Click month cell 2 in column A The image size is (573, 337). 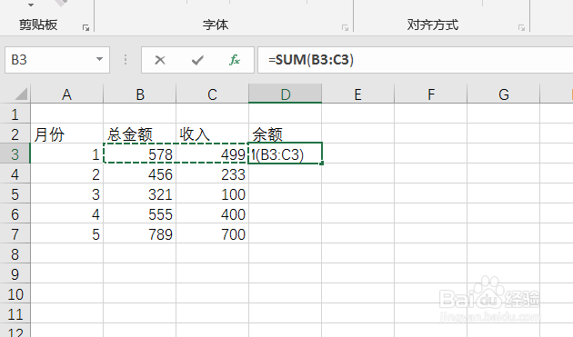pos(67,174)
